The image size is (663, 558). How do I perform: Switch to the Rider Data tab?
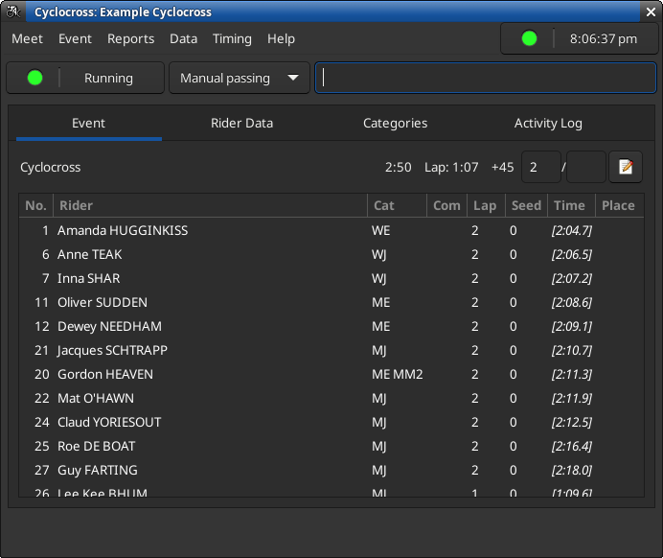pyautogui.click(x=241, y=123)
